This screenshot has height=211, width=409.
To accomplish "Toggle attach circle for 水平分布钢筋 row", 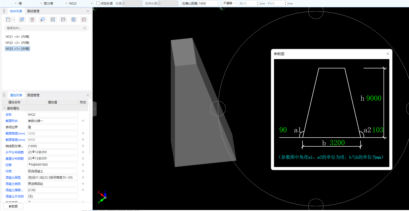I will click(83, 152).
